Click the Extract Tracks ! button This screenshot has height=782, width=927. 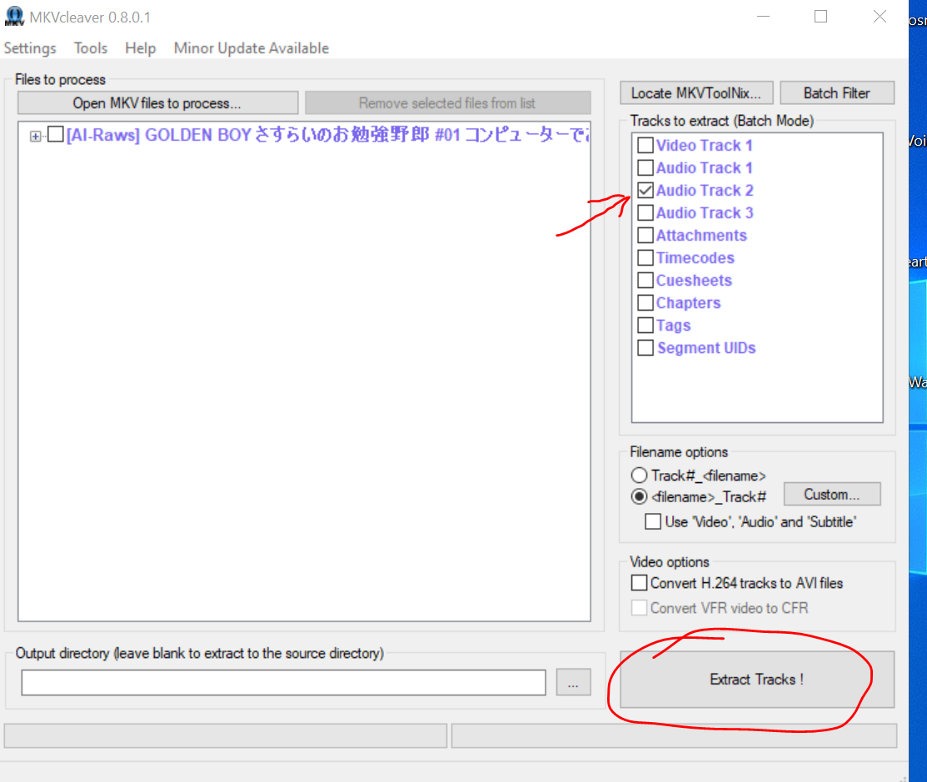757,680
